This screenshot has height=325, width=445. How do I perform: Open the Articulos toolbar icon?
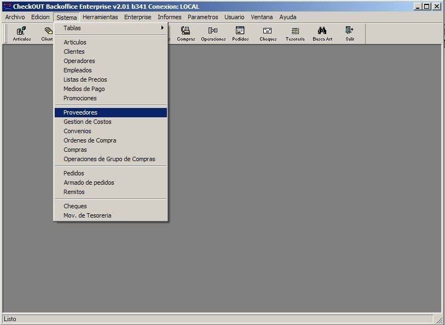coord(21,34)
